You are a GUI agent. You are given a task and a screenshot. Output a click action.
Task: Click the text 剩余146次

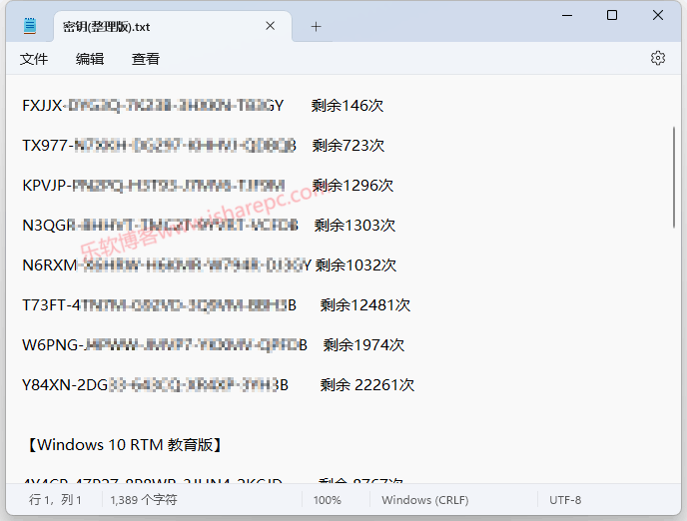347,106
